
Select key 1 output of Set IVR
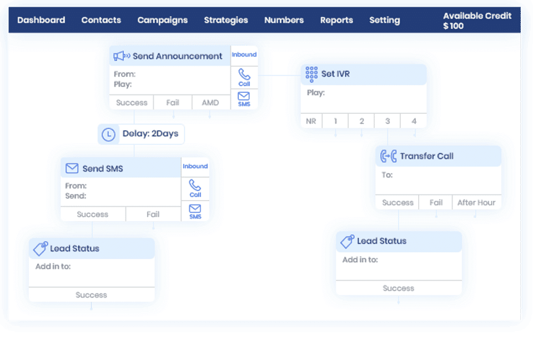point(335,121)
